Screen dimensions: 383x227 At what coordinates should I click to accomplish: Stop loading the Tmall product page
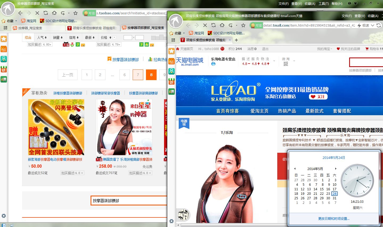[205, 25]
